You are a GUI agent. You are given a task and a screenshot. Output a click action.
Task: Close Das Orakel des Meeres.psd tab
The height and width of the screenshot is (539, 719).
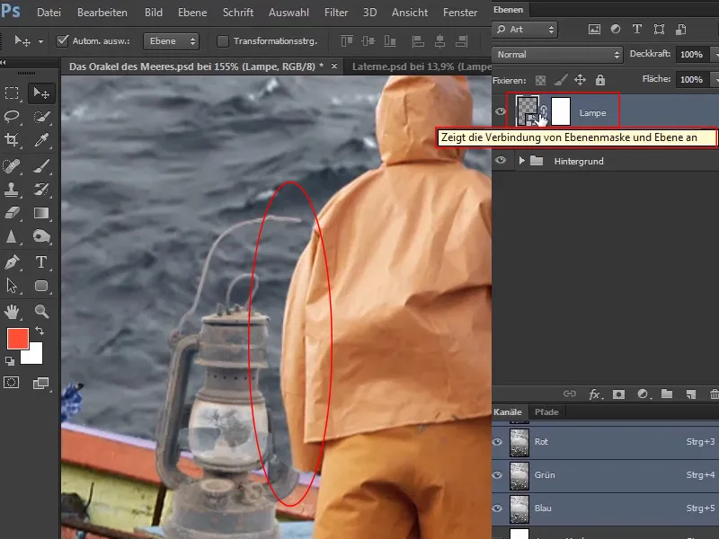[334, 66]
